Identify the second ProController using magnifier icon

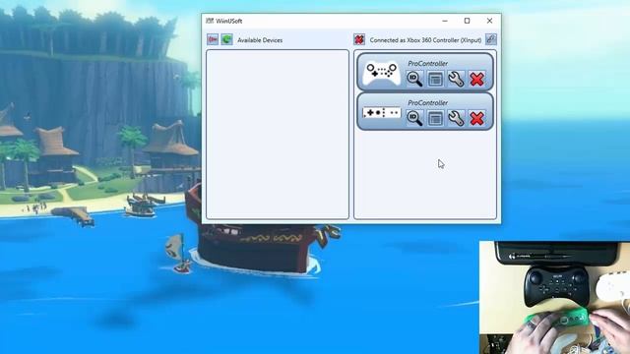point(414,118)
